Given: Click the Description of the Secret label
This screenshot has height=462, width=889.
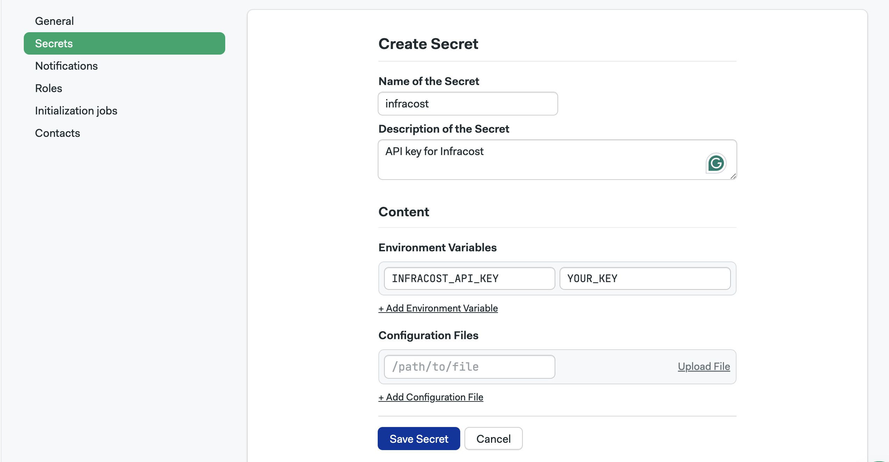Looking at the screenshot, I should 444,129.
